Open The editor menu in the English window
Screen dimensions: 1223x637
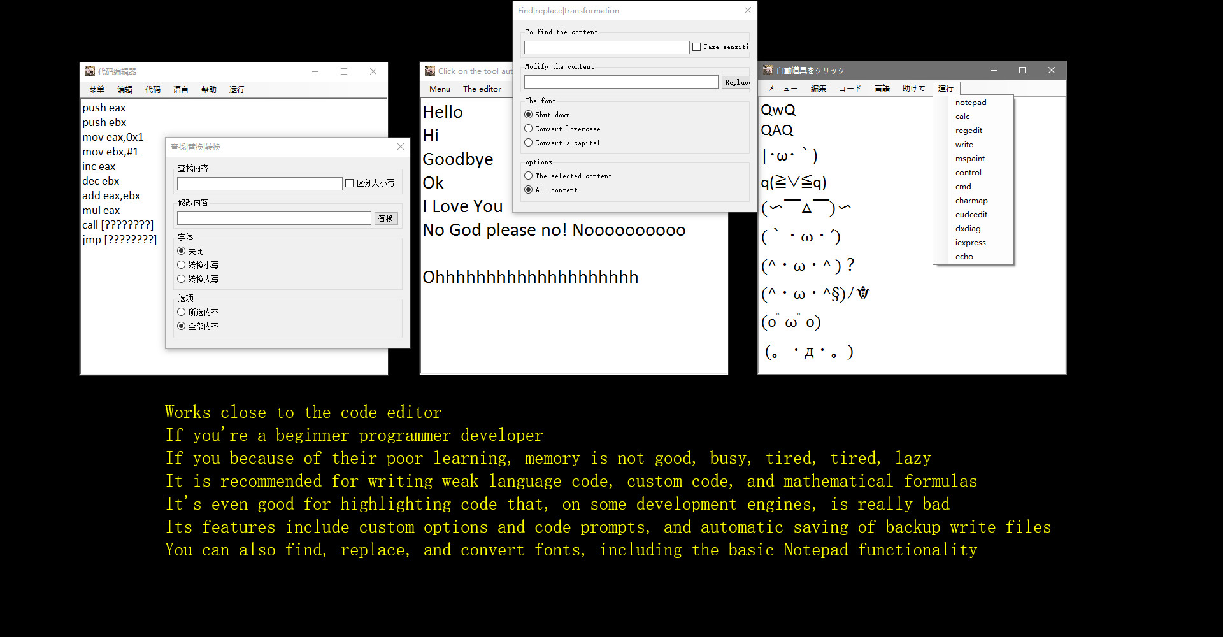(482, 89)
